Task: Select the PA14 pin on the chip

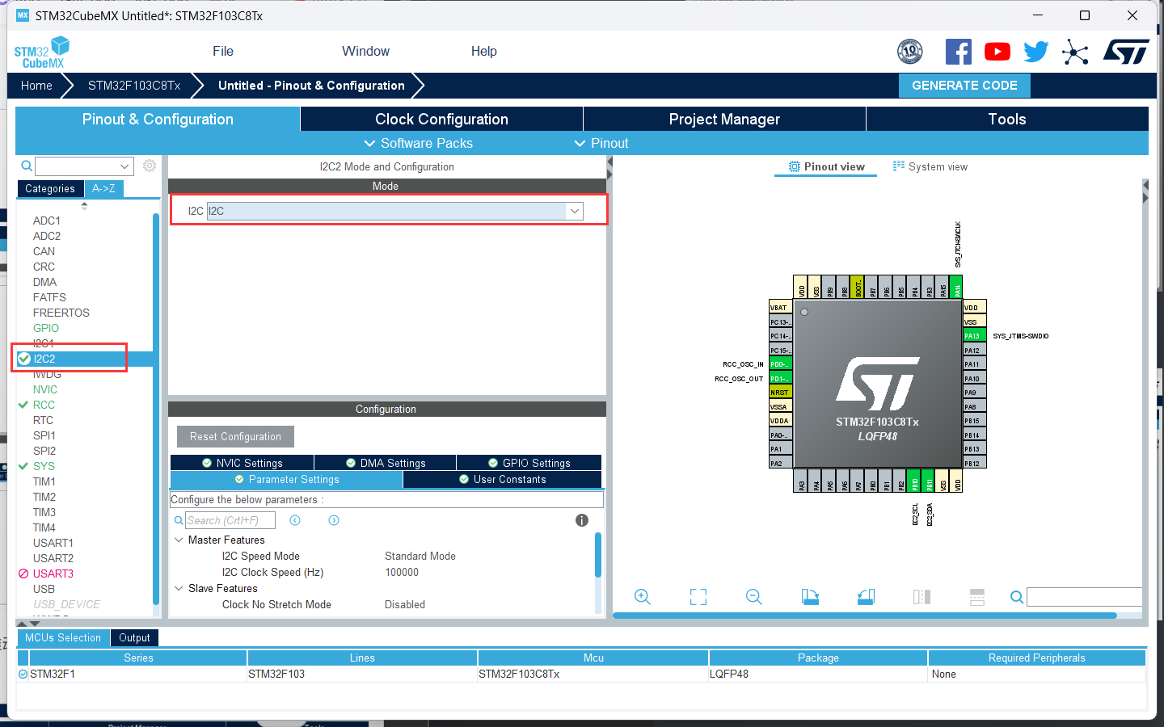Action: pos(956,287)
